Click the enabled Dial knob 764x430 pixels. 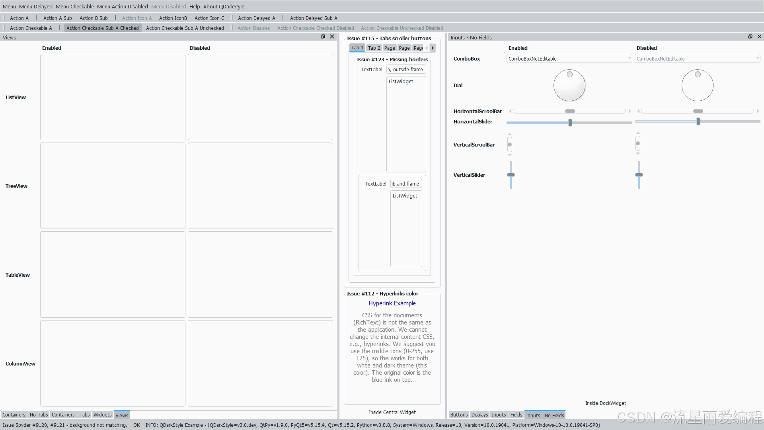[x=569, y=85]
